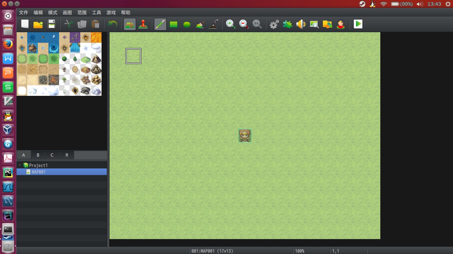
Task: Collapse the Project1 tree node
Action: pyautogui.click(x=20, y=165)
